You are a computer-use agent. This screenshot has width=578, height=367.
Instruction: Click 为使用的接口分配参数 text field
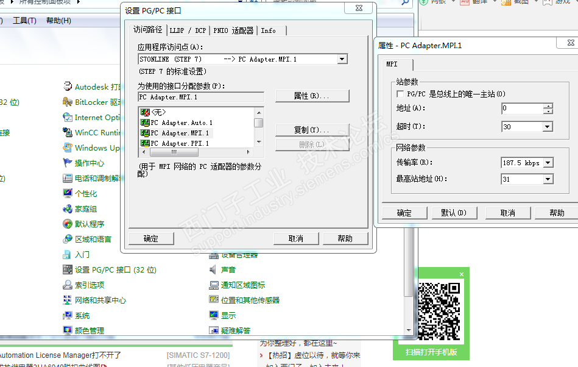(201, 97)
